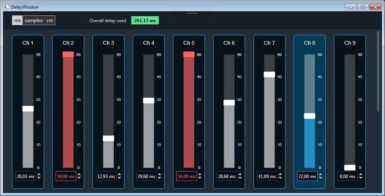385x196 pixels.
Task: Click the Ch 9 slider handle at zero
Action: click(x=350, y=167)
